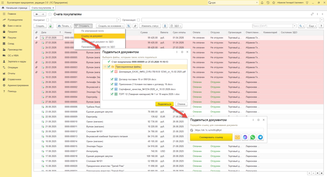The height and width of the screenshot is (177, 327).
Task: Open the Администрирование section in sidebar
Action: 18,85
